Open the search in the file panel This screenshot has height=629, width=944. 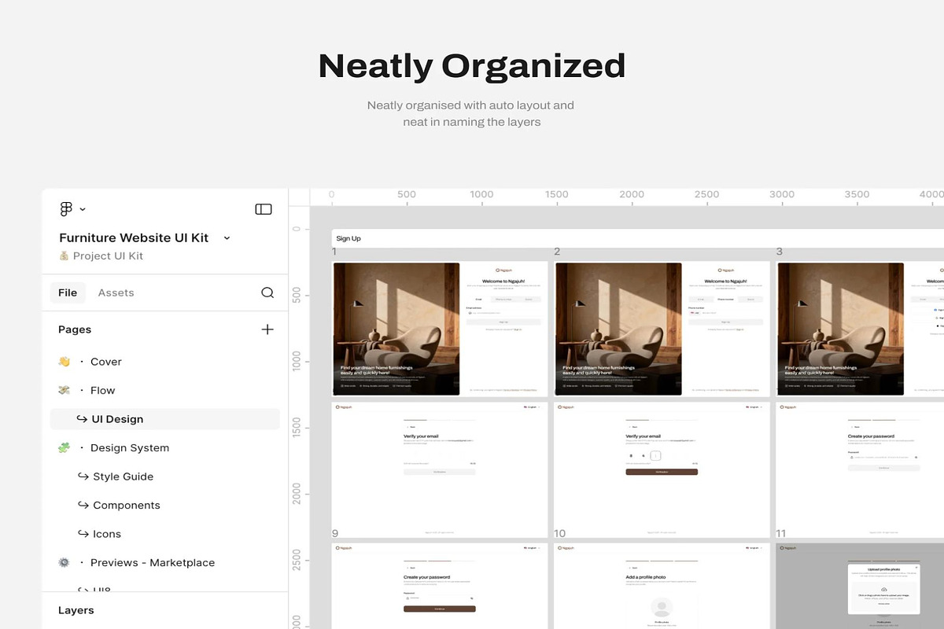click(267, 292)
